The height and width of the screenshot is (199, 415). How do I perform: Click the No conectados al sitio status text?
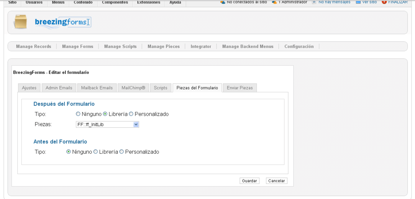click(x=247, y=2)
